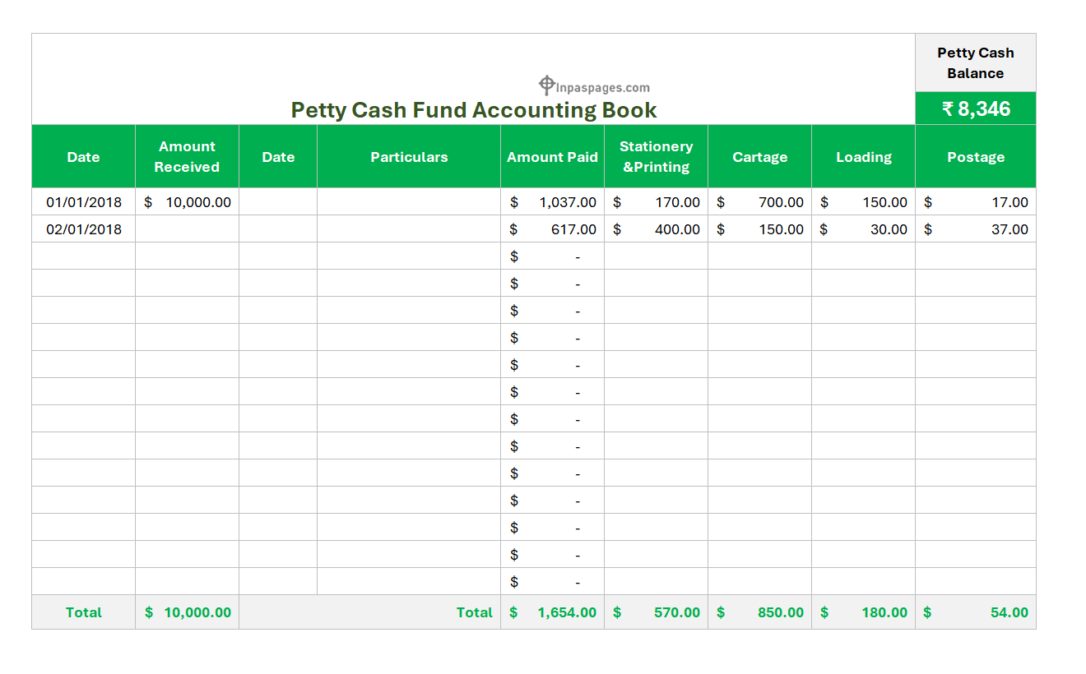1086x674 pixels.
Task: Select the 570.00 stationery total
Action: coord(656,612)
